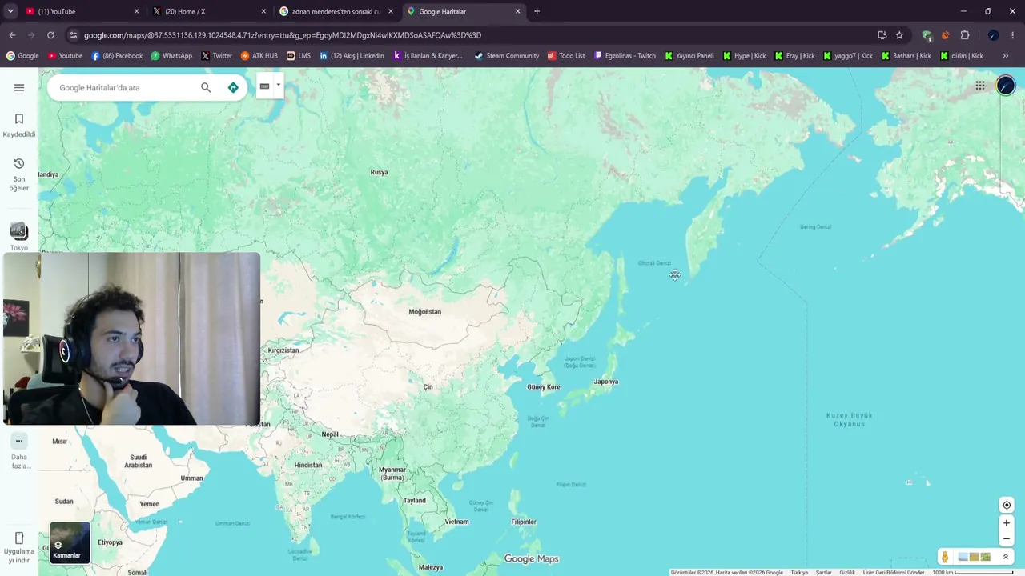This screenshot has width=1025, height=576.
Task: Open the Hype | Kick bookmark
Action: 744,56
